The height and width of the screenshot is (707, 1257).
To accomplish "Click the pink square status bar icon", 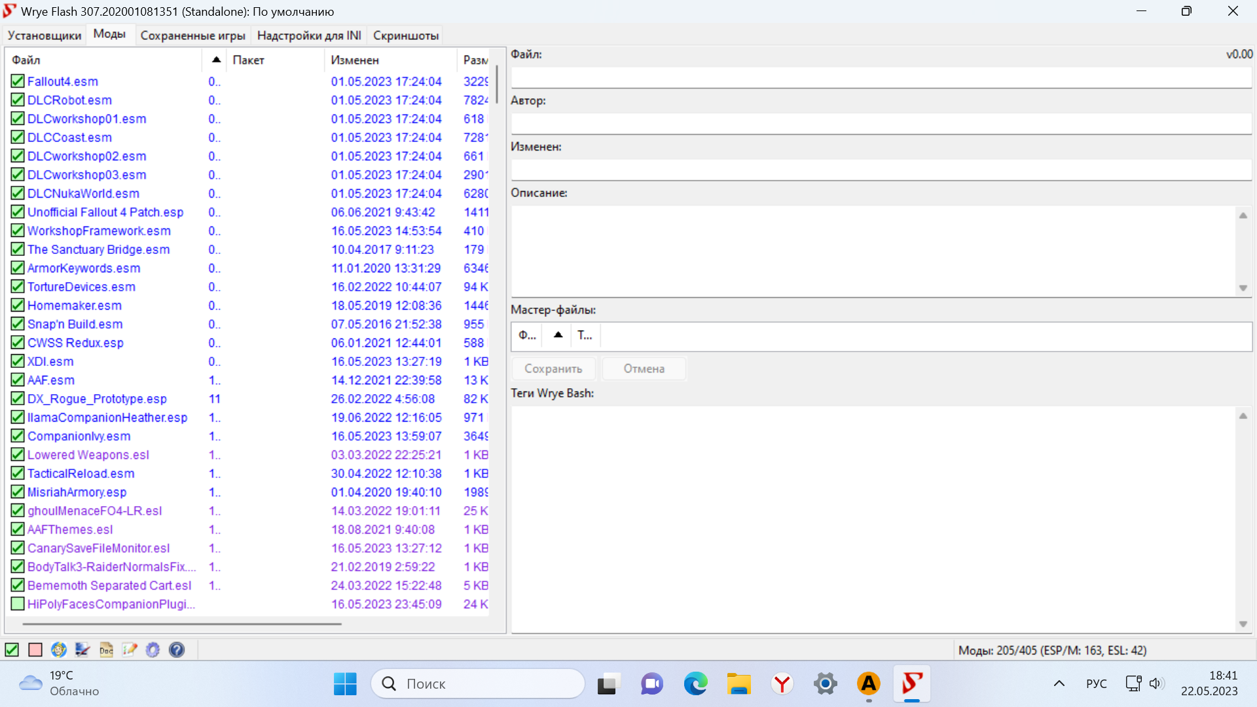I will 35,649.
